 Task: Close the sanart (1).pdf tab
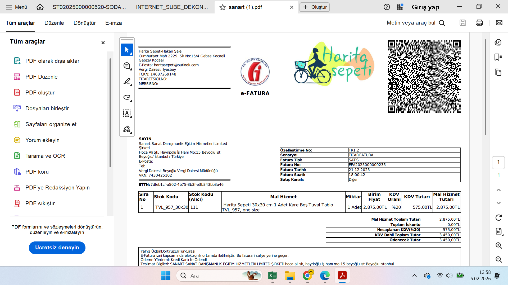tap(292, 7)
